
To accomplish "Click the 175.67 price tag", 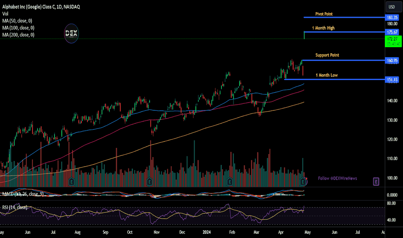I will click(x=392, y=32).
